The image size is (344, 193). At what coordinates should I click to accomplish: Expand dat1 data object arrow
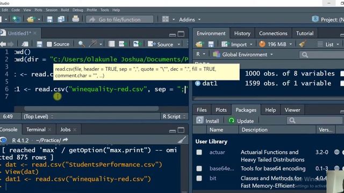pyautogui.click(x=198, y=84)
